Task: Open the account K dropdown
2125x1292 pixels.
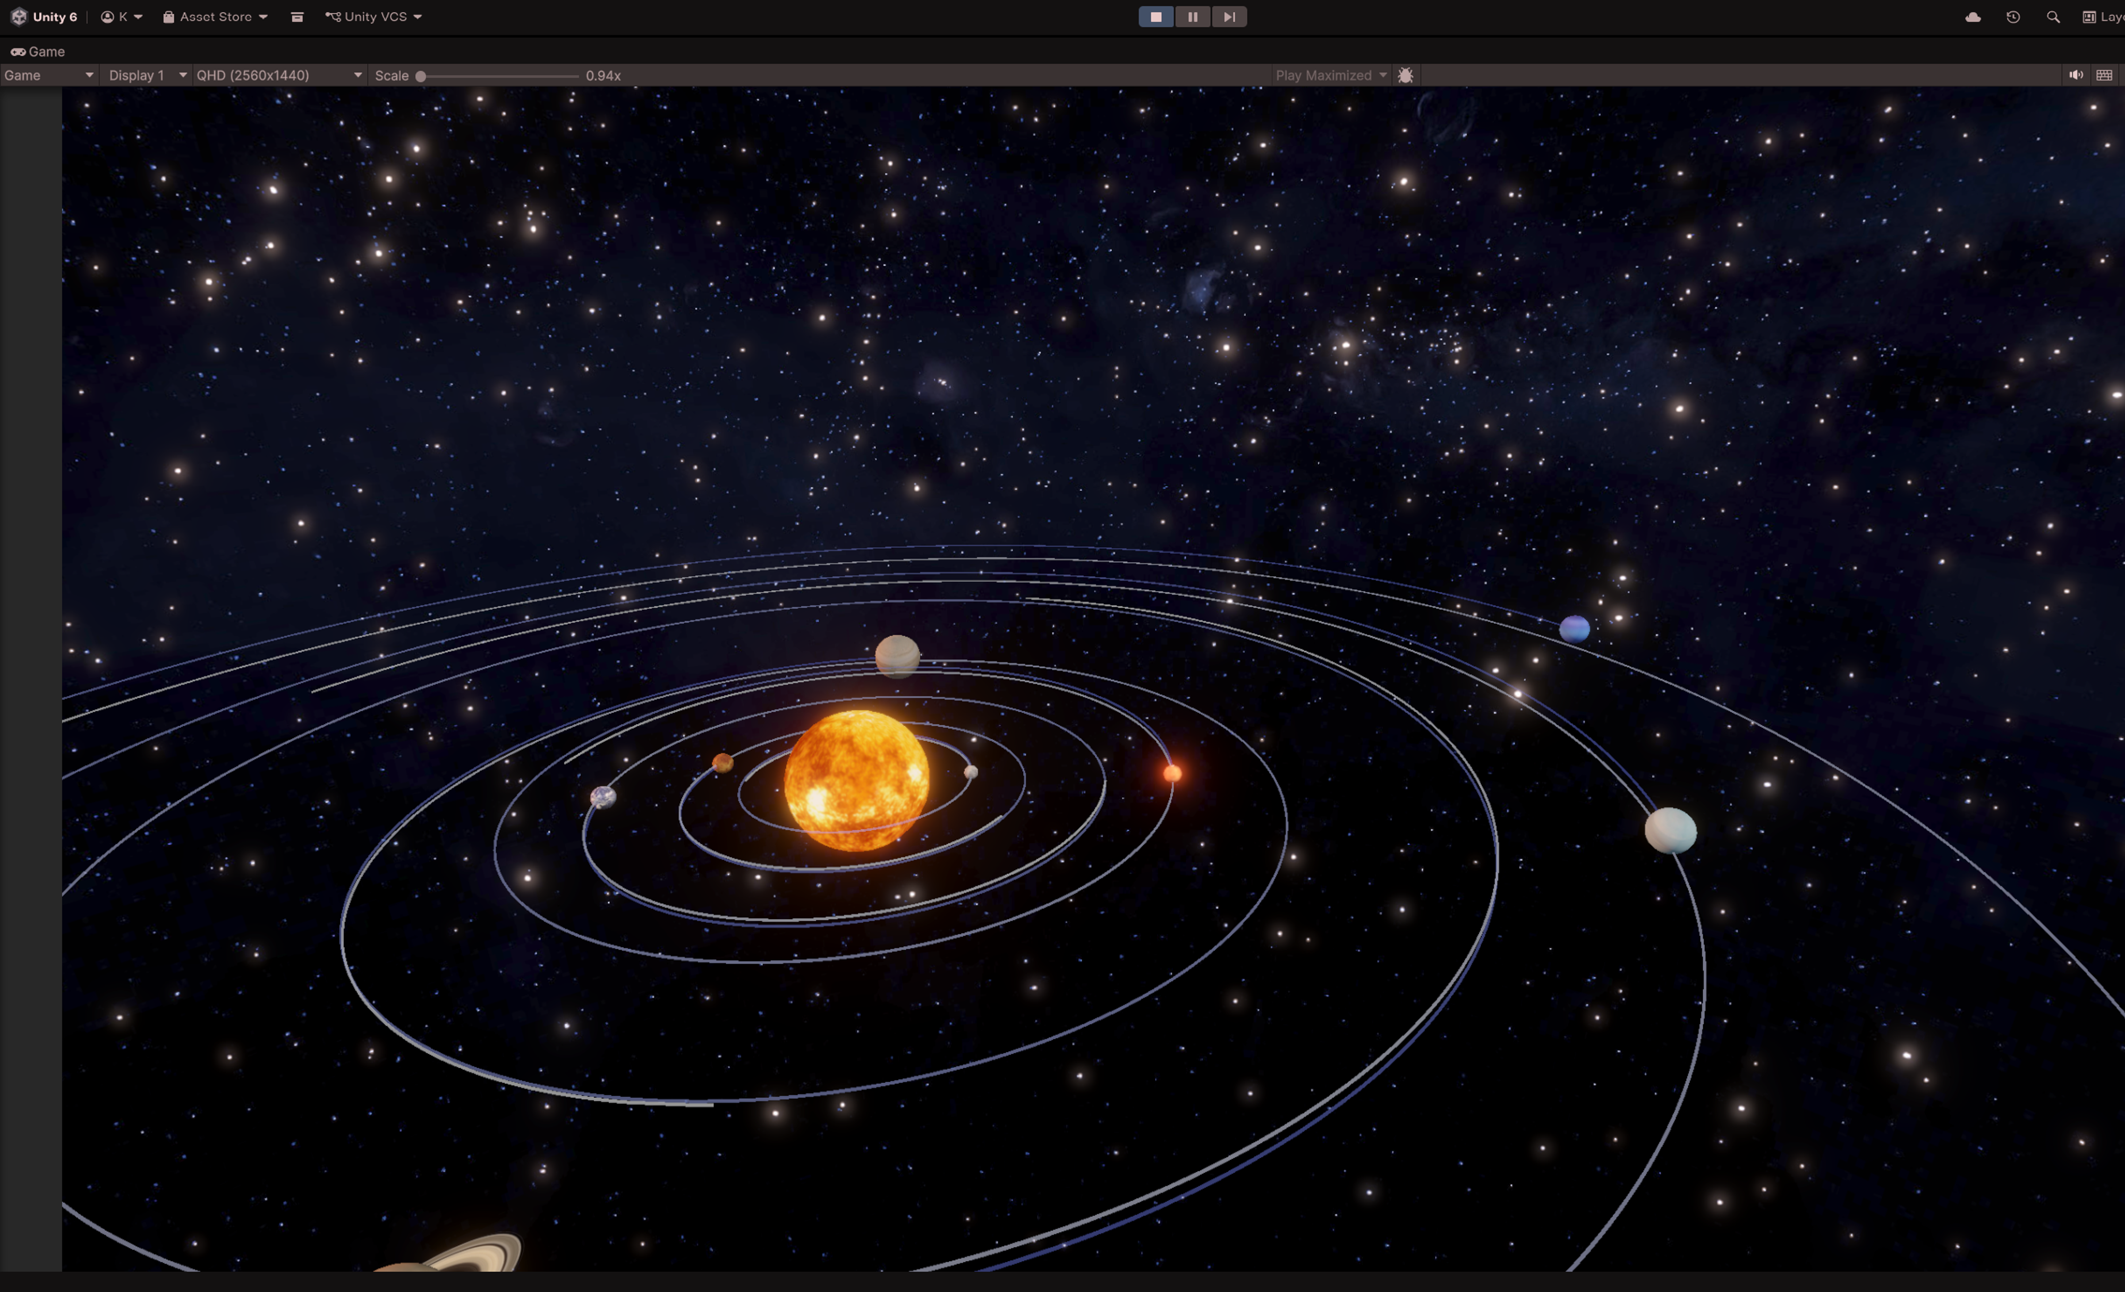Action: click(122, 16)
